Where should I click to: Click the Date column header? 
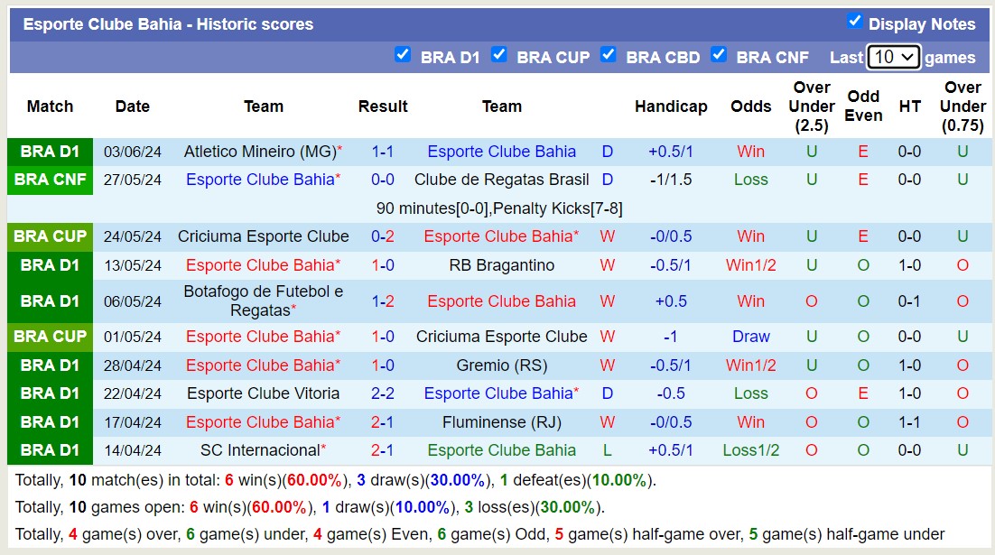pos(132,106)
